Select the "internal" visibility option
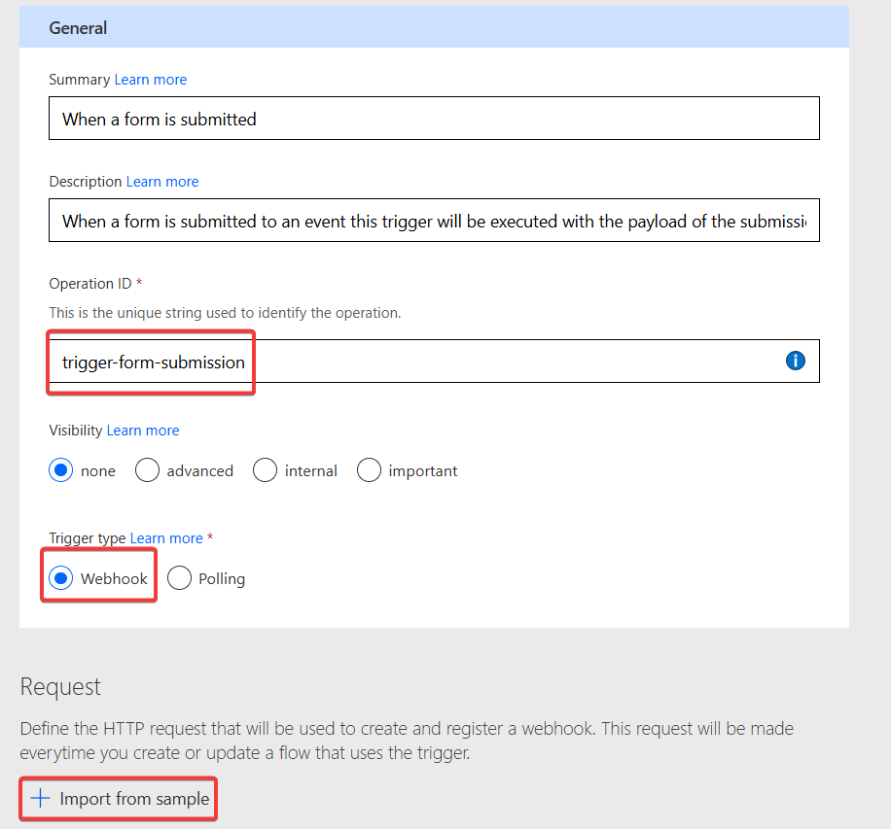Screen dimensions: 891x829 [x=265, y=470]
